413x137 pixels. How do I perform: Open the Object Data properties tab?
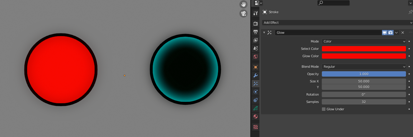pyautogui.click(x=256, y=108)
